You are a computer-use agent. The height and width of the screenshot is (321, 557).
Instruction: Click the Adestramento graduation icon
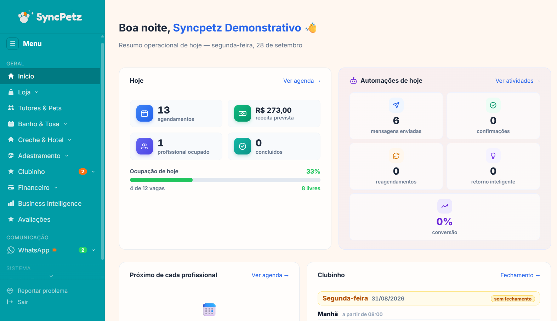pyautogui.click(x=11, y=156)
